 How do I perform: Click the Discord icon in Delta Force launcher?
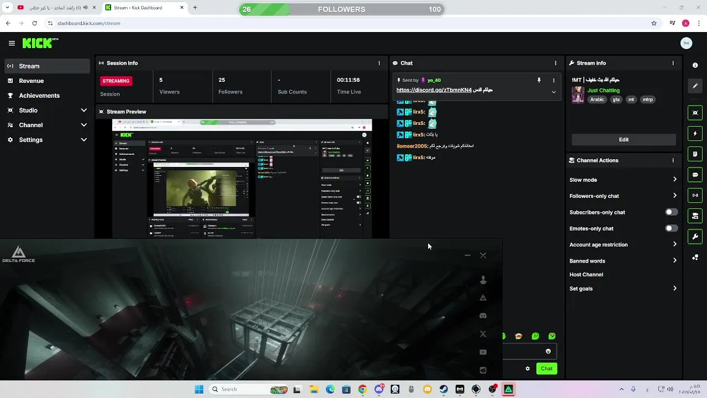483,316
